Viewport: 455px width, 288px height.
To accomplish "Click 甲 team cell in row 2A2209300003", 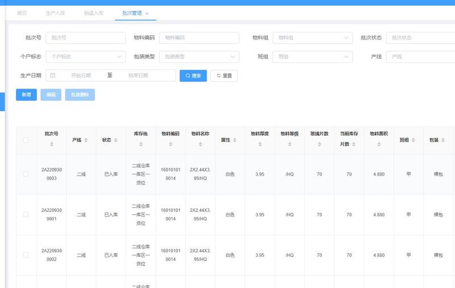I will (x=408, y=174).
